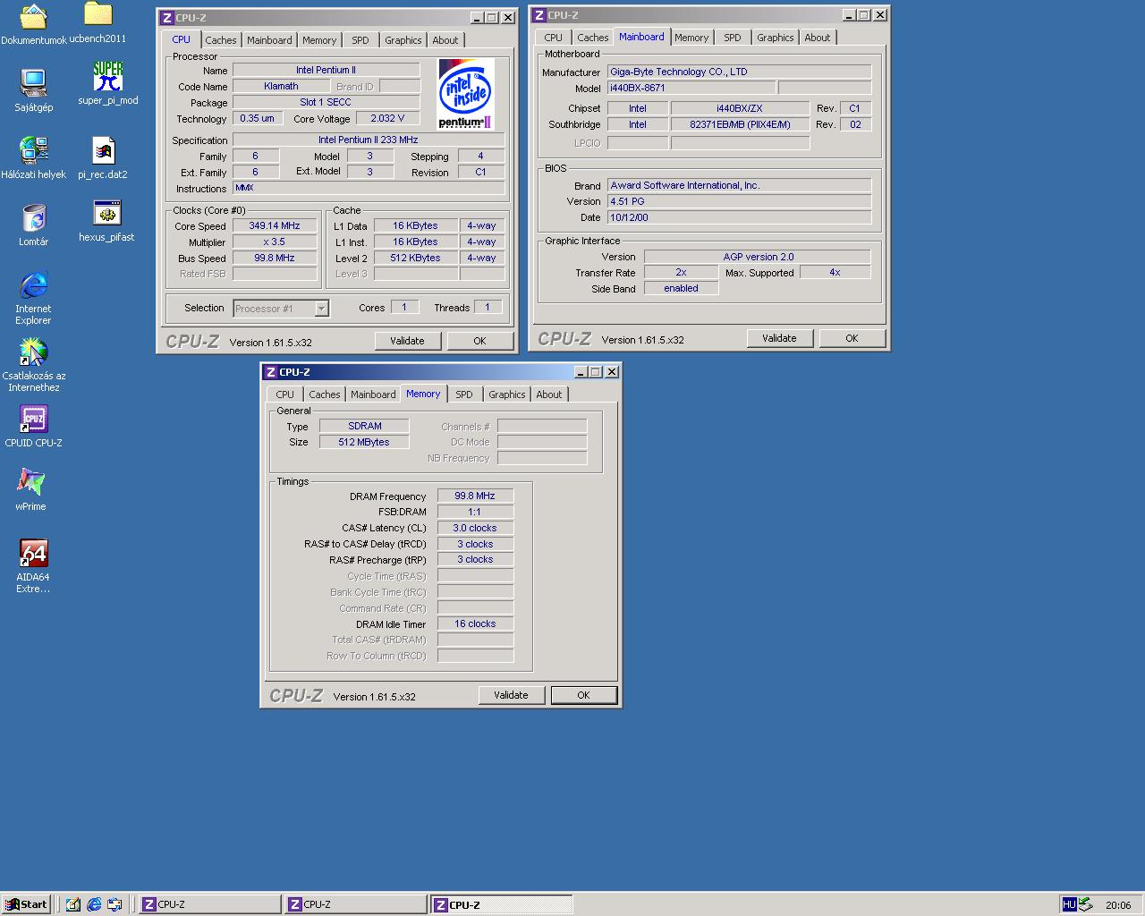Open About tab in CPU window
Image resolution: width=1145 pixels, height=916 pixels.
point(445,40)
